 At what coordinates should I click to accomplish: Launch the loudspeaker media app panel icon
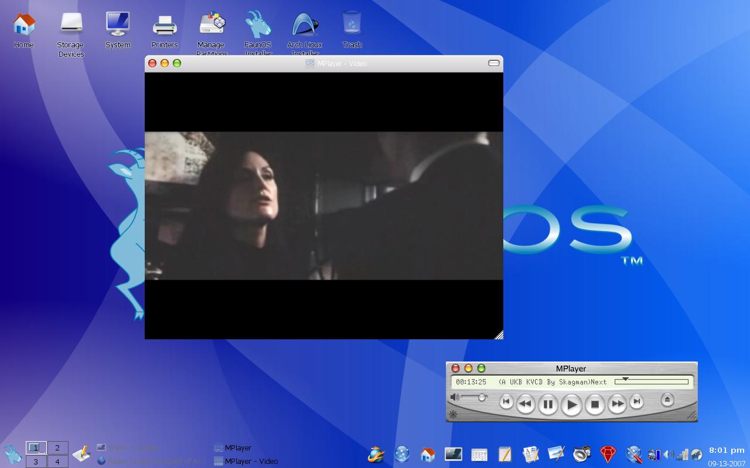pyautogui.click(x=582, y=454)
